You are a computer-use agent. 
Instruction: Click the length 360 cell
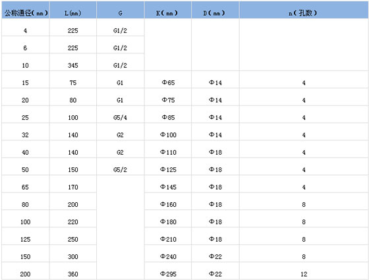pyautogui.click(x=73, y=274)
